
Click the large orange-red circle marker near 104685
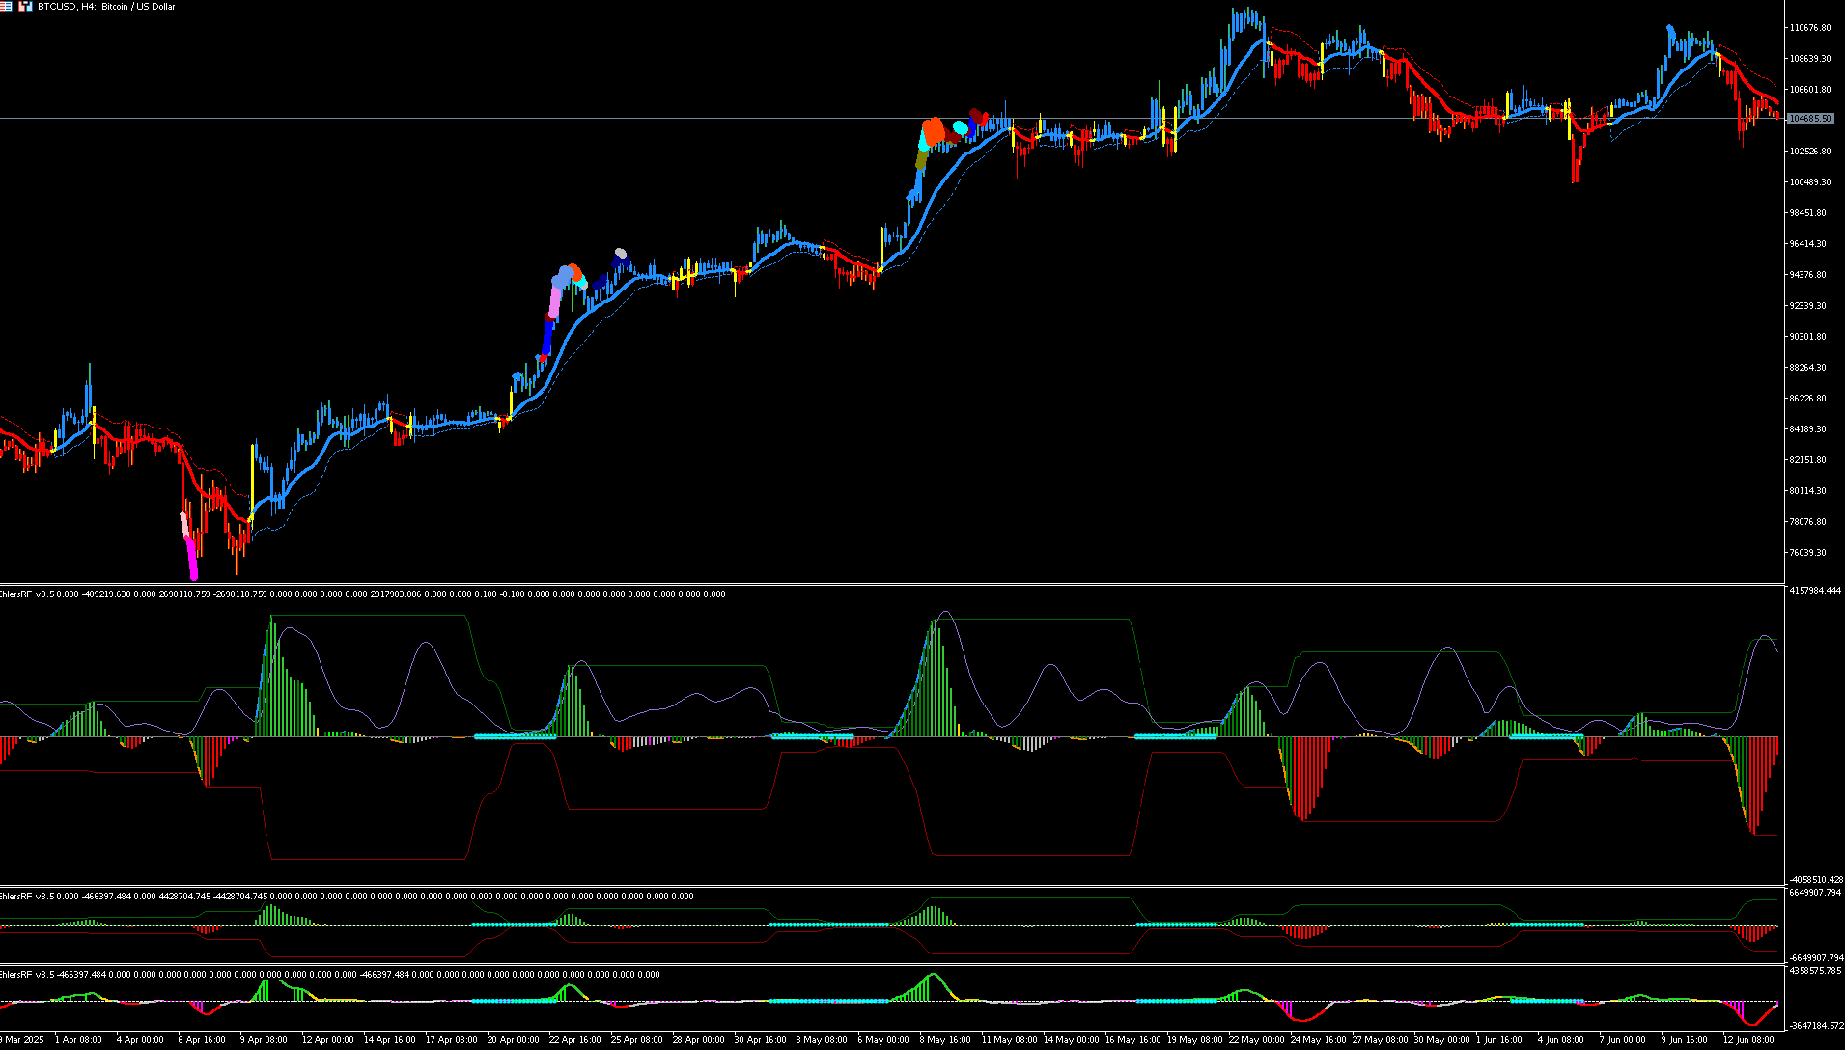pyautogui.click(x=934, y=130)
